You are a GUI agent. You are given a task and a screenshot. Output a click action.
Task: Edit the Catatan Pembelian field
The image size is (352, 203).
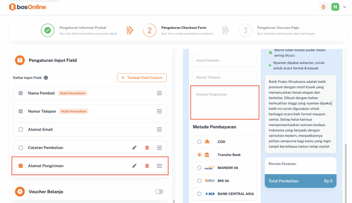pos(134,148)
